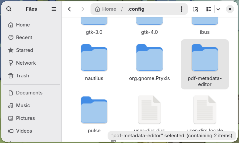This screenshot has width=239, height=143.
Task: Go back to previous folder
Action: pos(69,9)
